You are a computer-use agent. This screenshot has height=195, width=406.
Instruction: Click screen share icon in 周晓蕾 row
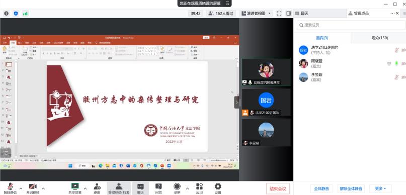point(389,64)
